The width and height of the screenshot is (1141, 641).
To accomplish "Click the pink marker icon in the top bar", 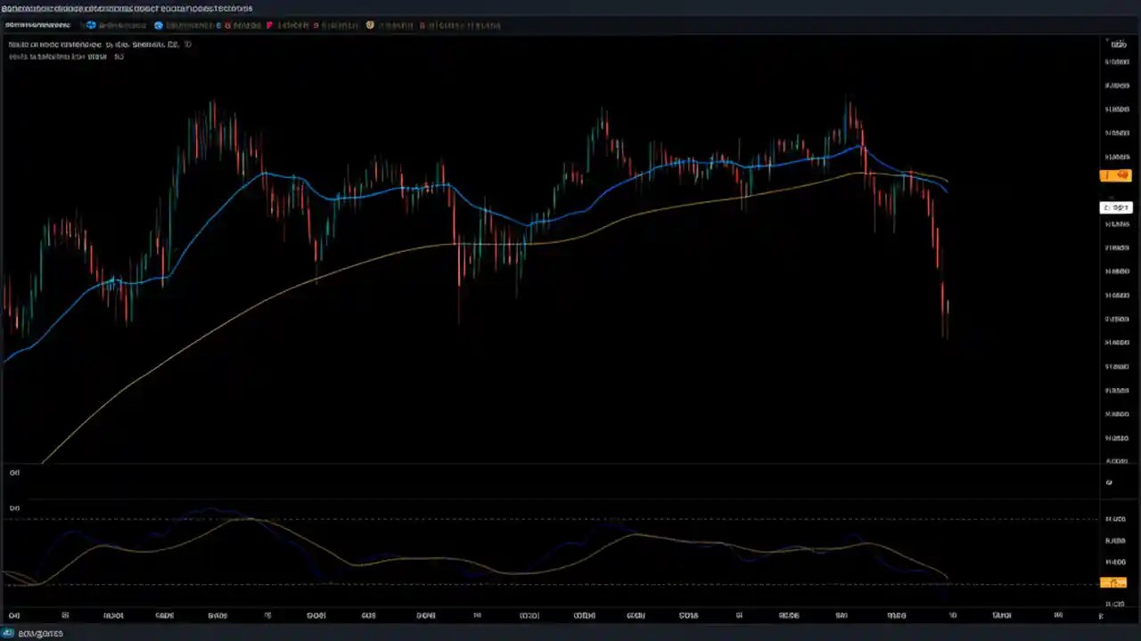I will 270,25.
